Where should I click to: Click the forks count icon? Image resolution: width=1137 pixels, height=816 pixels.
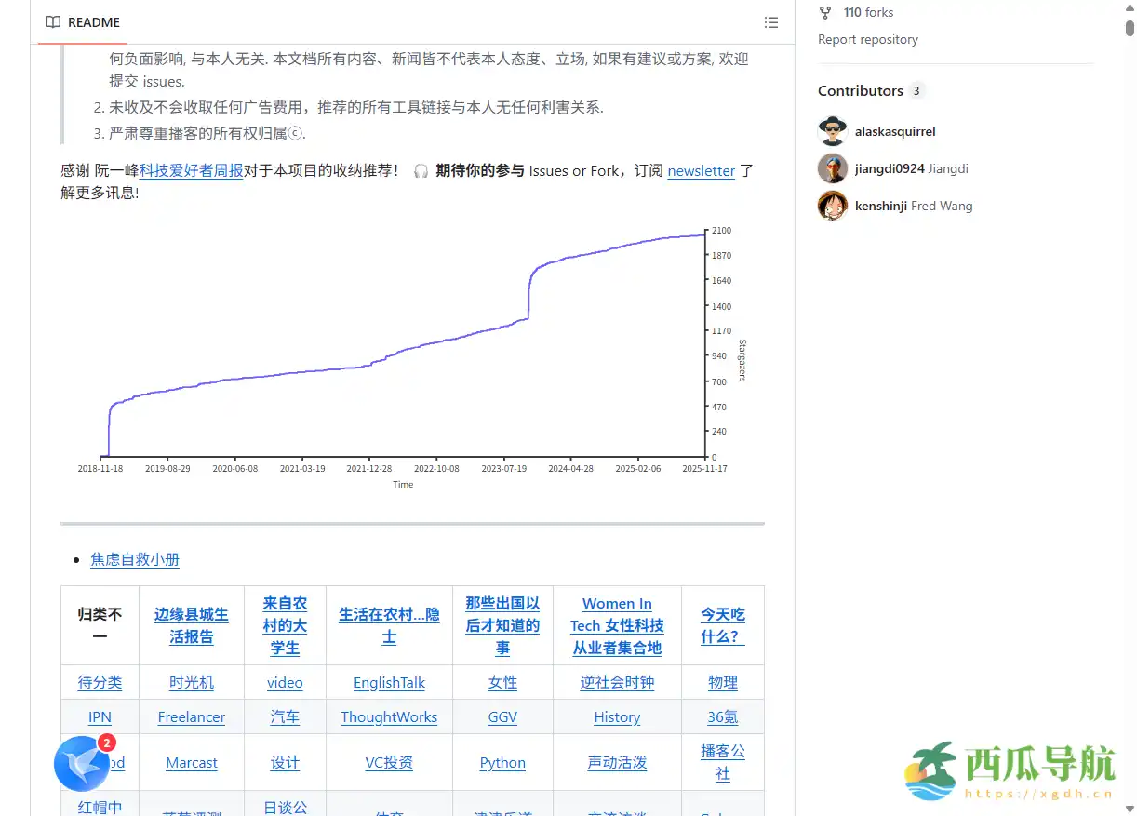(824, 12)
